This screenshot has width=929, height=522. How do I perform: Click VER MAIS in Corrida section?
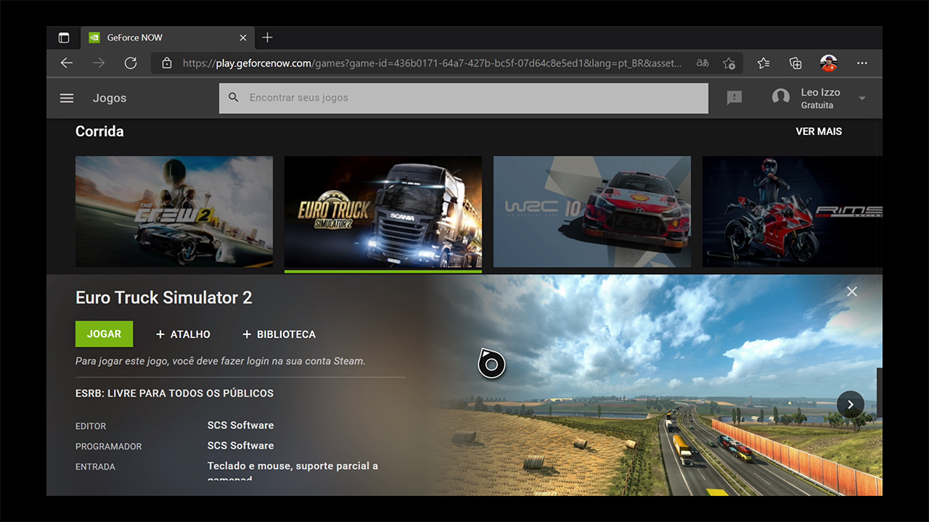tap(819, 131)
